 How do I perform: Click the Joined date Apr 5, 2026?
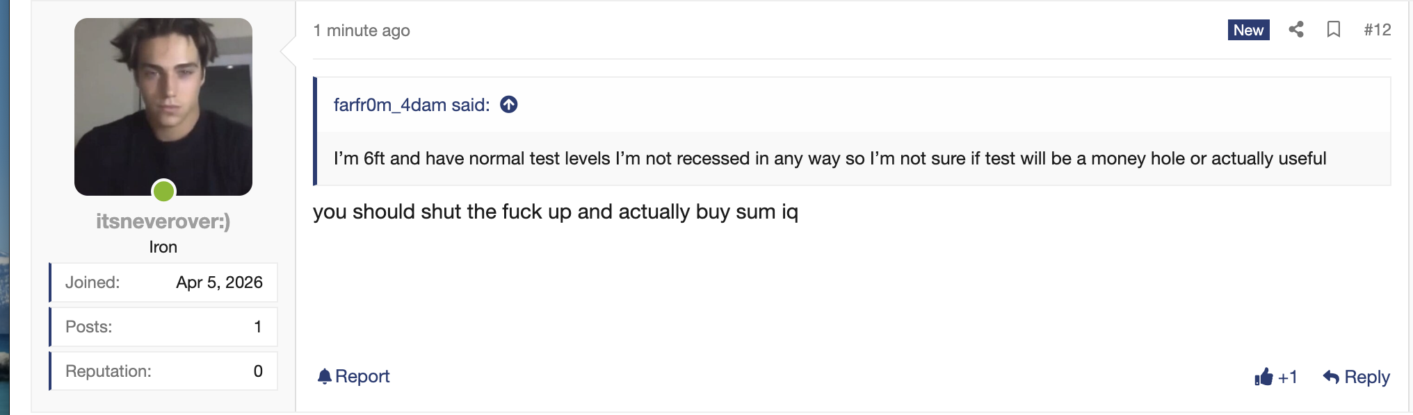219,282
